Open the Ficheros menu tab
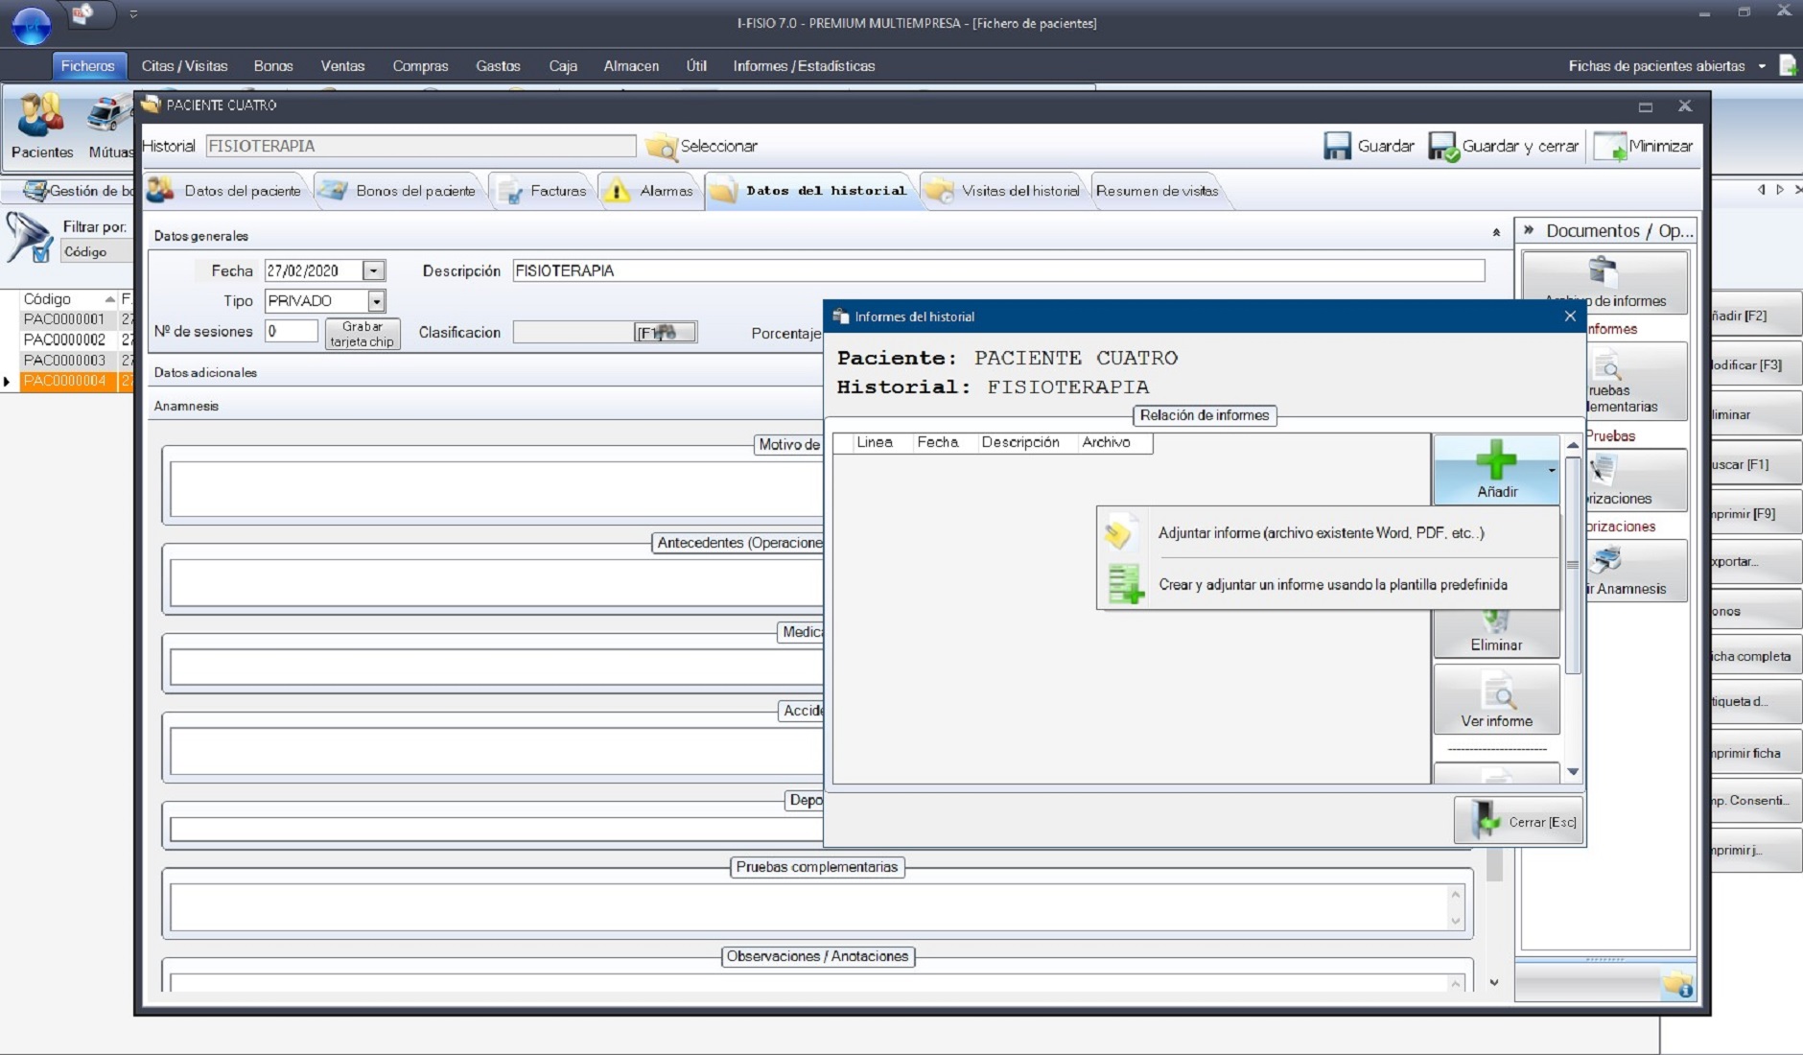The height and width of the screenshot is (1055, 1803). 87,66
